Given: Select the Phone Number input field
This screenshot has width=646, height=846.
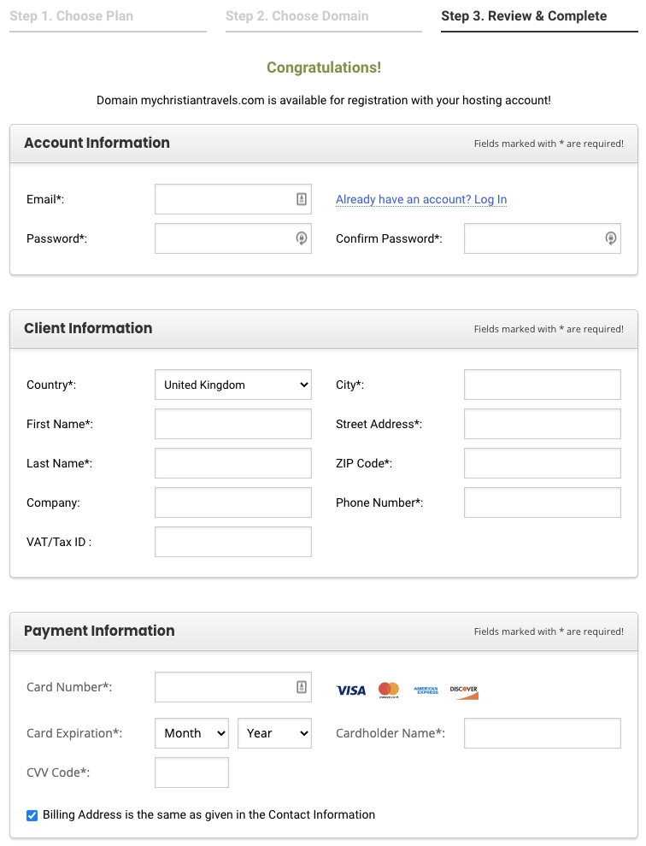Looking at the screenshot, I should (x=543, y=502).
